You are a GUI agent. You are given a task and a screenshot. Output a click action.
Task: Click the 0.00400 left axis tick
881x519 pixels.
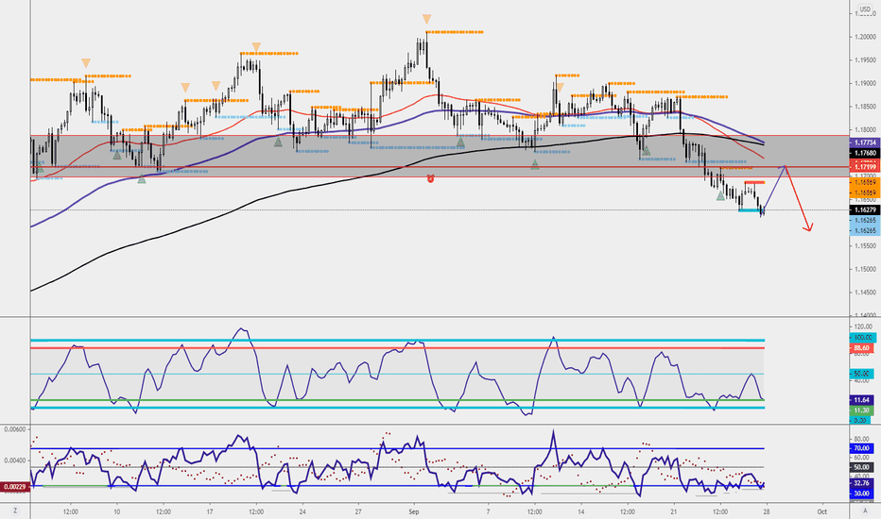pos(14,460)
